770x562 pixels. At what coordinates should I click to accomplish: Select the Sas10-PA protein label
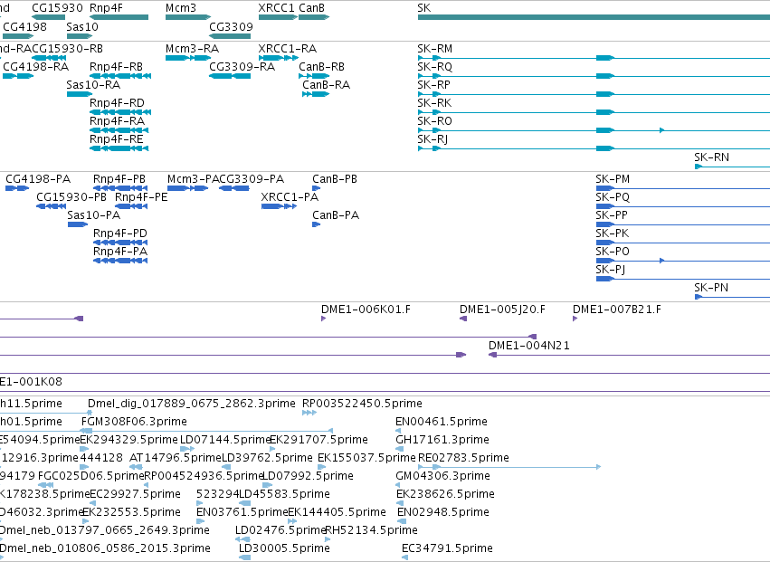point(94,215)
